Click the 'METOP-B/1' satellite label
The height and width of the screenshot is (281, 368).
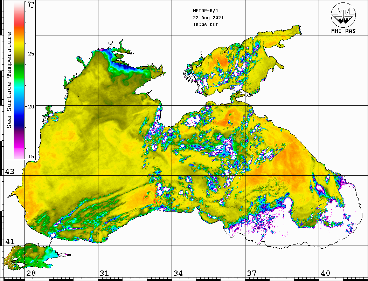pyautogui.click(x=206, y=11)
